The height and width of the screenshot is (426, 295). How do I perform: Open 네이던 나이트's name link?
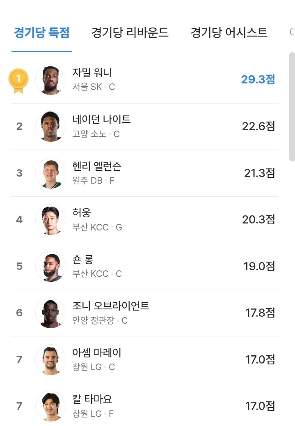101,119
